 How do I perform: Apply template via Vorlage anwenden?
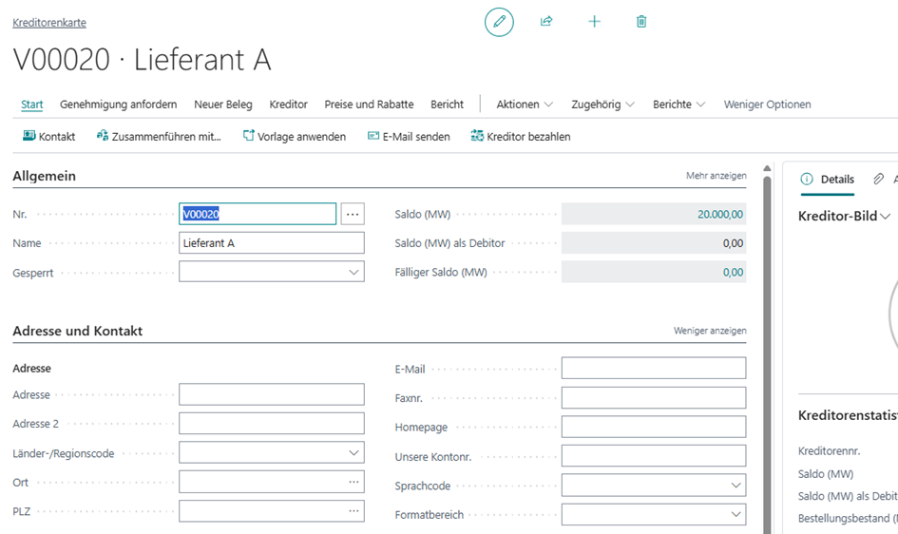[x=295, y=137]
